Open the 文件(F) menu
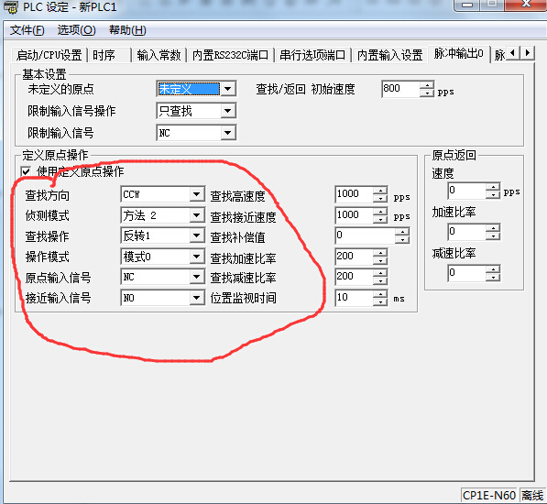Image resolution: width=547 pixels, height=504 pixels. pyautogui.click(x=27, y=30)
